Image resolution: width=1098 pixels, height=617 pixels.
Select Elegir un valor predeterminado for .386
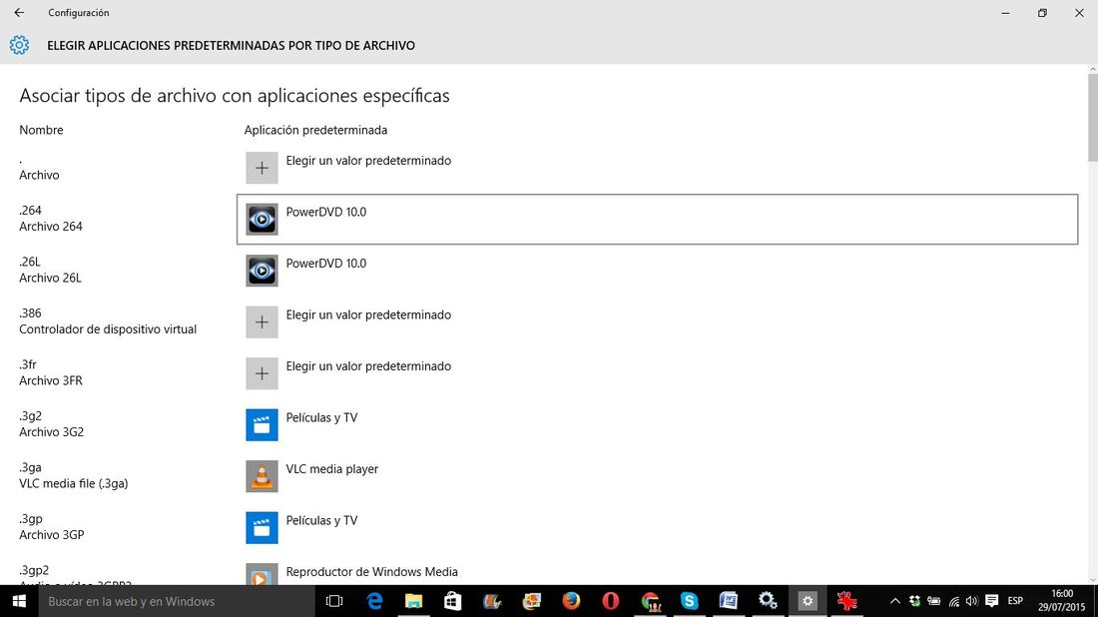click(x=657, y=322)
